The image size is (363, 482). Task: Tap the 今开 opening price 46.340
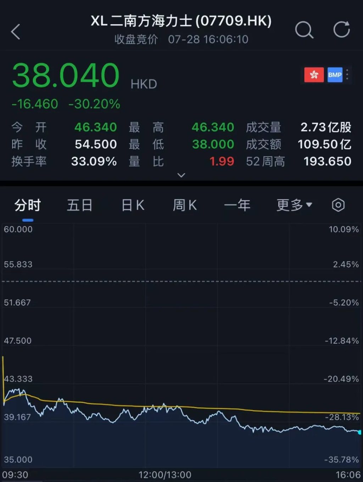point(95,127)
